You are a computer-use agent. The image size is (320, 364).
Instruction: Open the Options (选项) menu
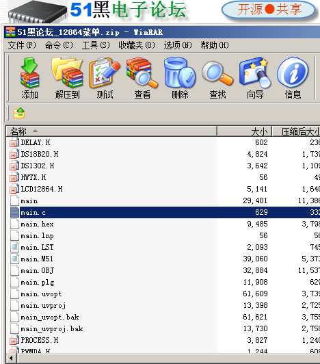tap(178, 45)
